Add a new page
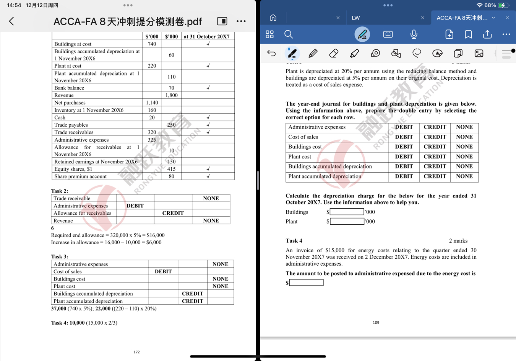 449,34
